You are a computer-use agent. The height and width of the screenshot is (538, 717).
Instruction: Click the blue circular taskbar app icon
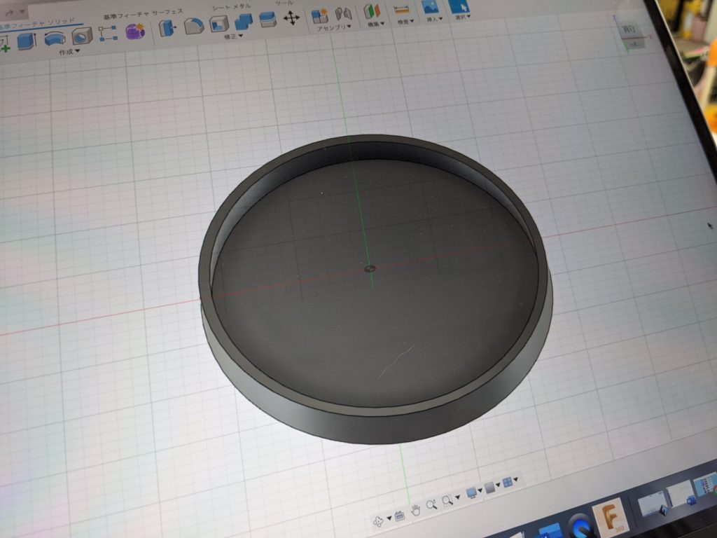click(580, 526)
